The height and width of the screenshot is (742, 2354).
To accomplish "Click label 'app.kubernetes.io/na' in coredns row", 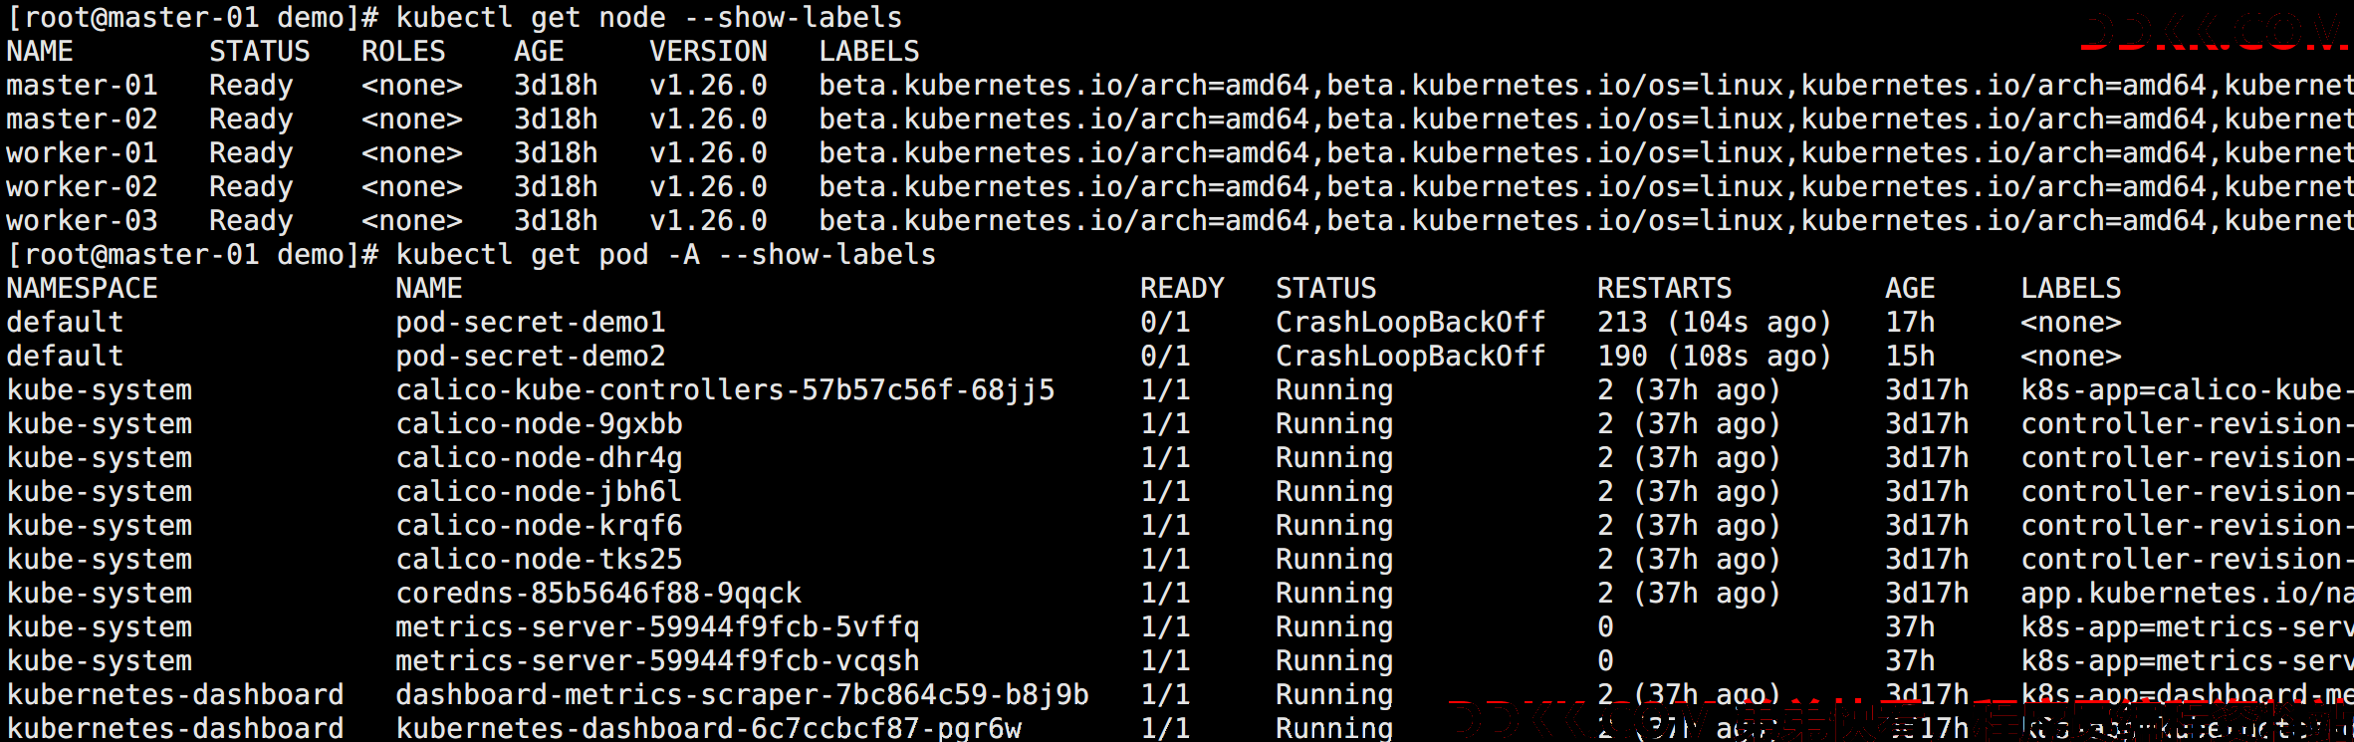I will point(2187,594).
